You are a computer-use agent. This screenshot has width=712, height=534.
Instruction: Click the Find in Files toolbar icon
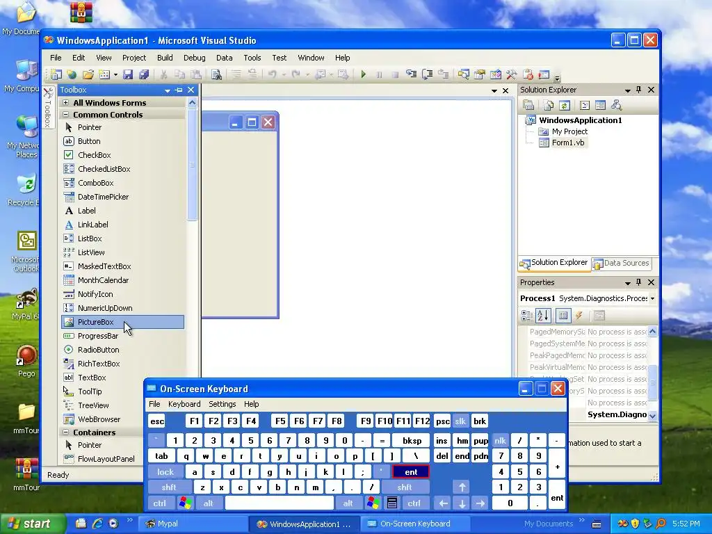click(x=216, y=74)
